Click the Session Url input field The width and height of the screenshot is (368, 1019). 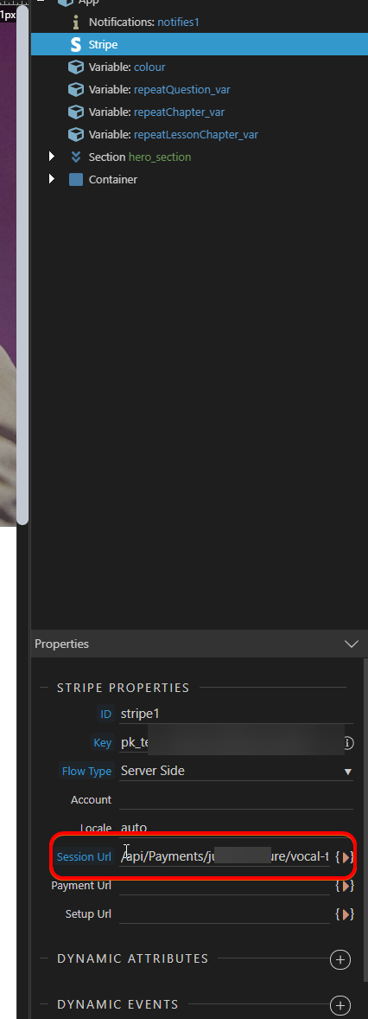[225, 856]
